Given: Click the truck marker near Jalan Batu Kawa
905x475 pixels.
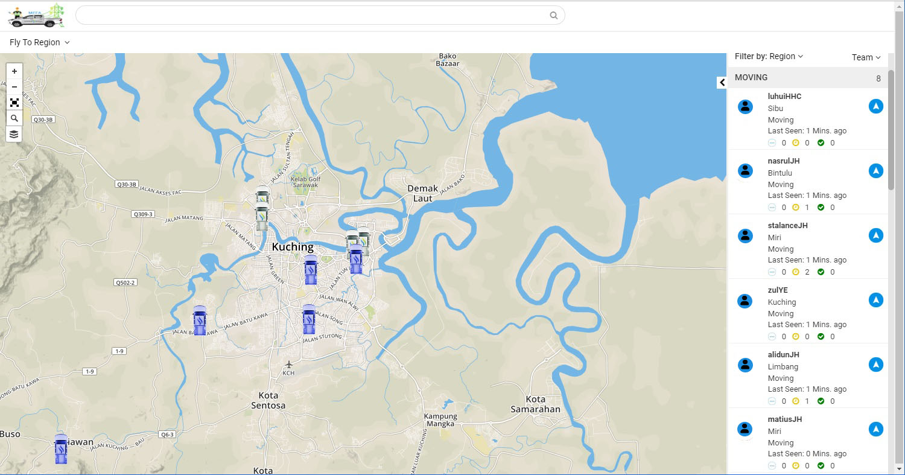Looking at the screenshot, I should click(200, 320).
